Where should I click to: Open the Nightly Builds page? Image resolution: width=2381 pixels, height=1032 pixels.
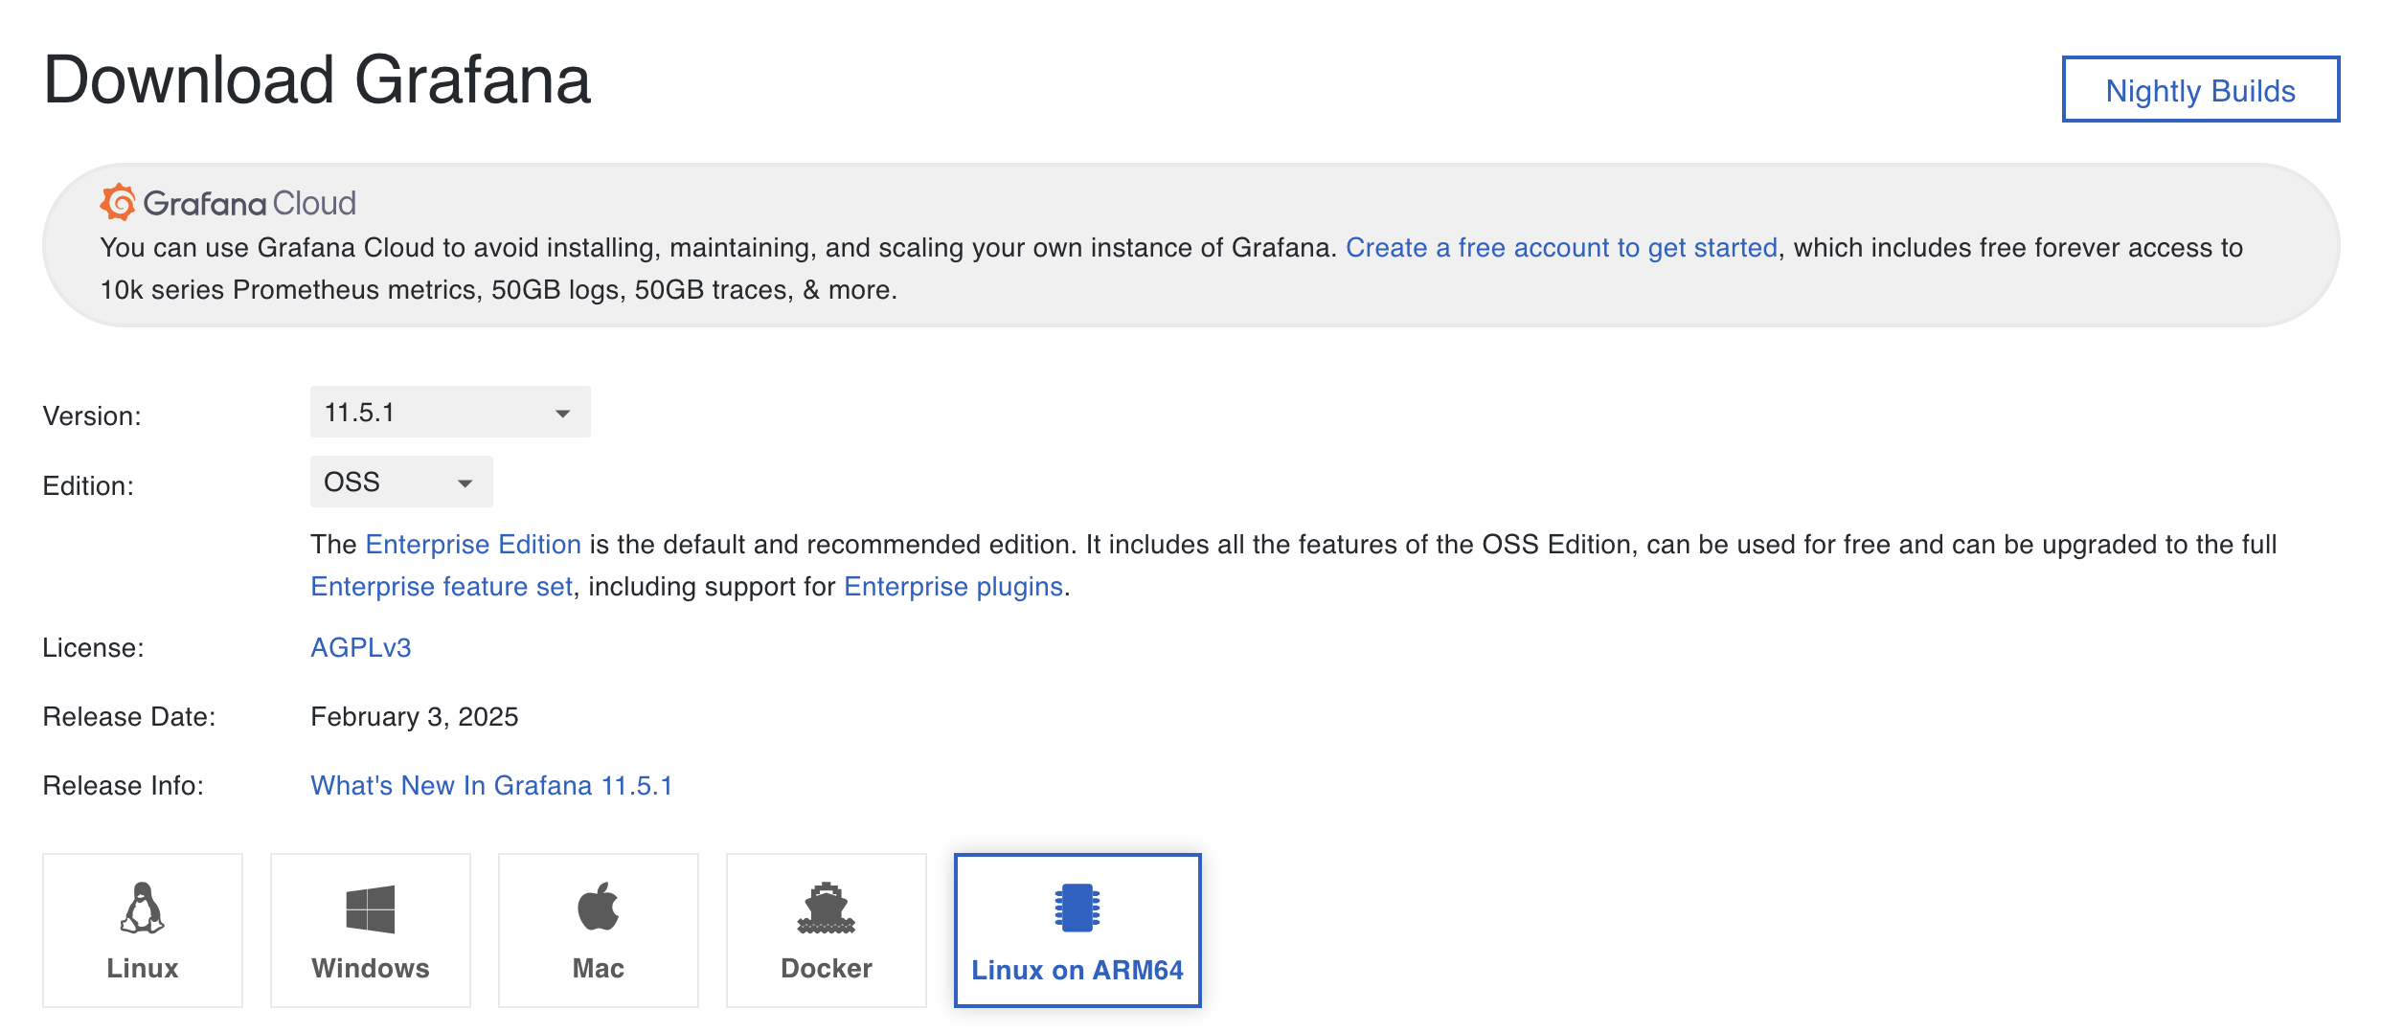(x=2201, y=90)
